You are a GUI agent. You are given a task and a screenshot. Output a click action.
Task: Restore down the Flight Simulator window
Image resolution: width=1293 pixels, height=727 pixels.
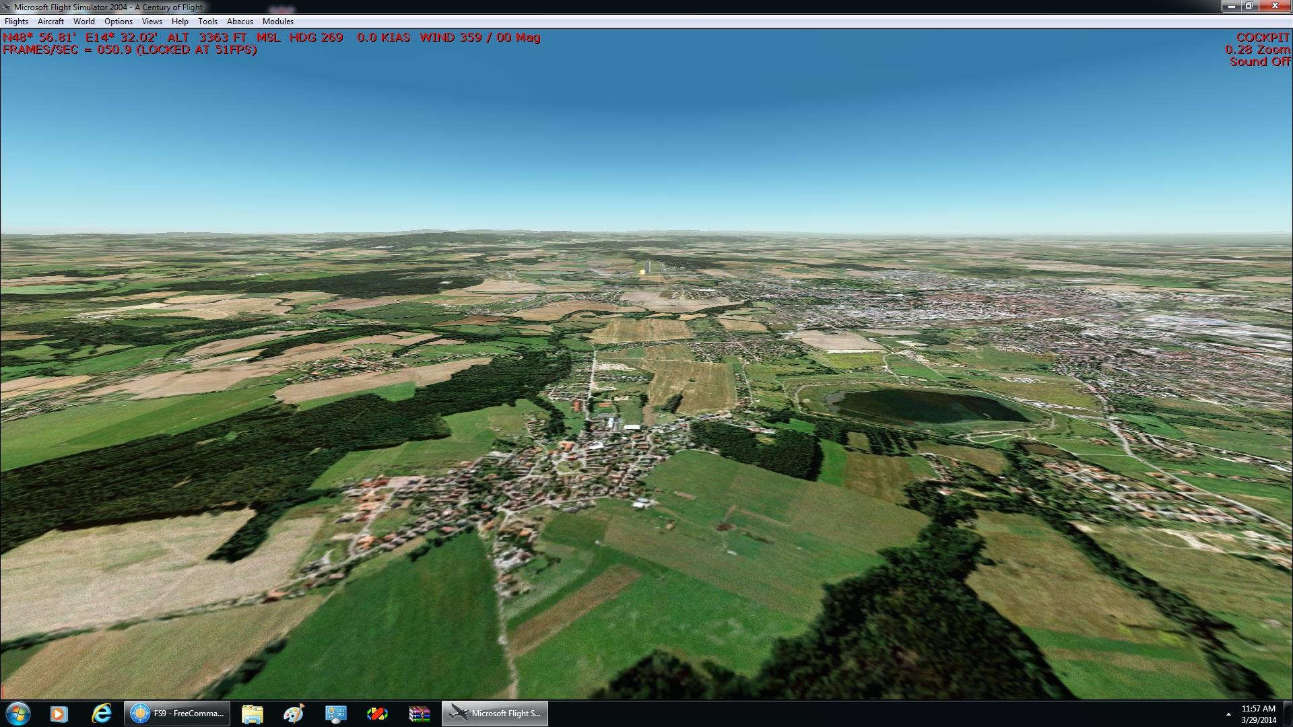tap(1249, 6)
